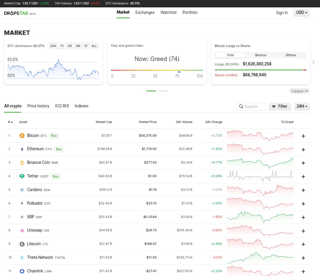Click the Polkadot coin icon

coord(22,204)
